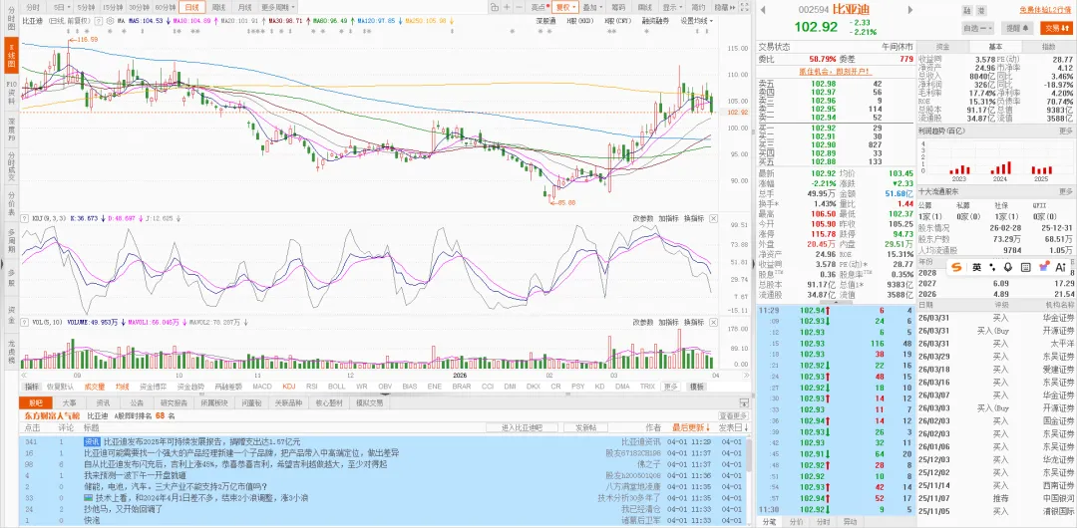Image resolution: width=1077 pixels, height=528 pixels.
Task: Open 深度F9 in left sidebar
Action: point(11,130)
